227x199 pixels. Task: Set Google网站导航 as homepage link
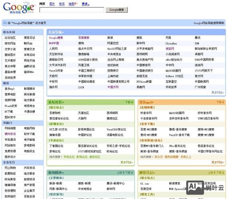(27, 23)
